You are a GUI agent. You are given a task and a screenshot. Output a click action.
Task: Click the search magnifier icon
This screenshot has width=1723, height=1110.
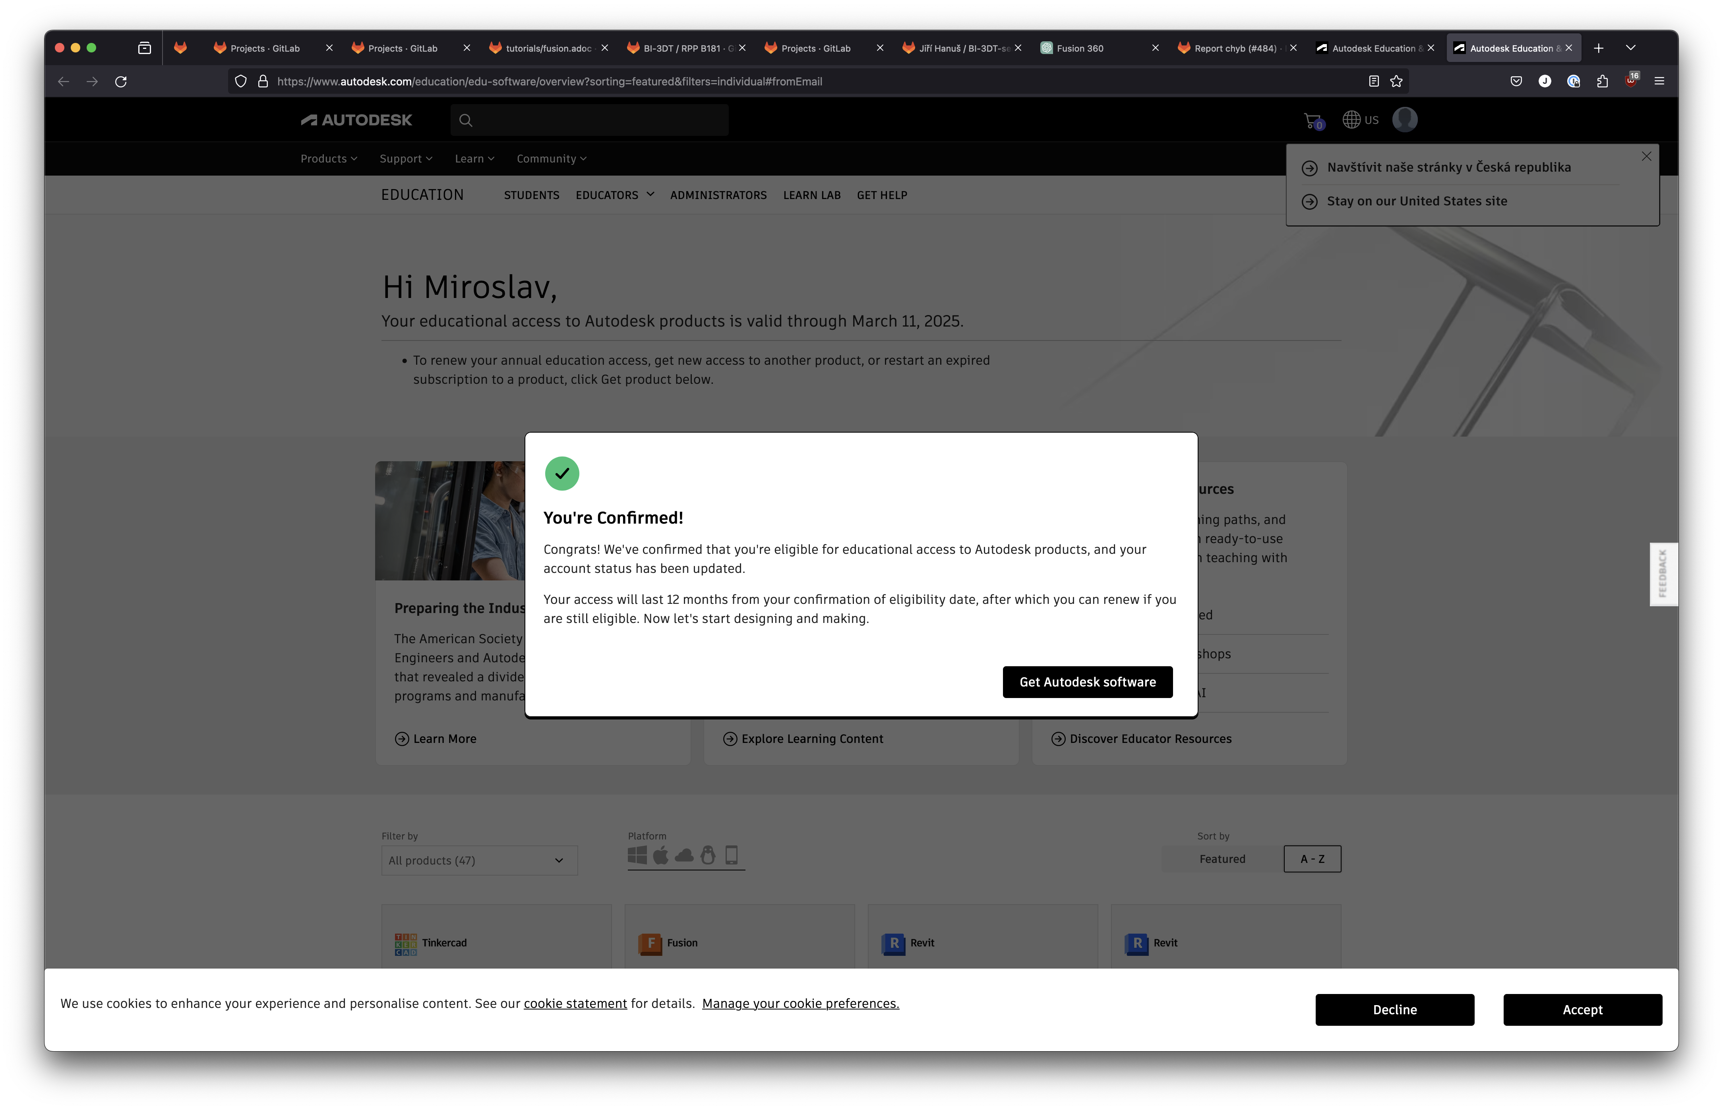466,120
